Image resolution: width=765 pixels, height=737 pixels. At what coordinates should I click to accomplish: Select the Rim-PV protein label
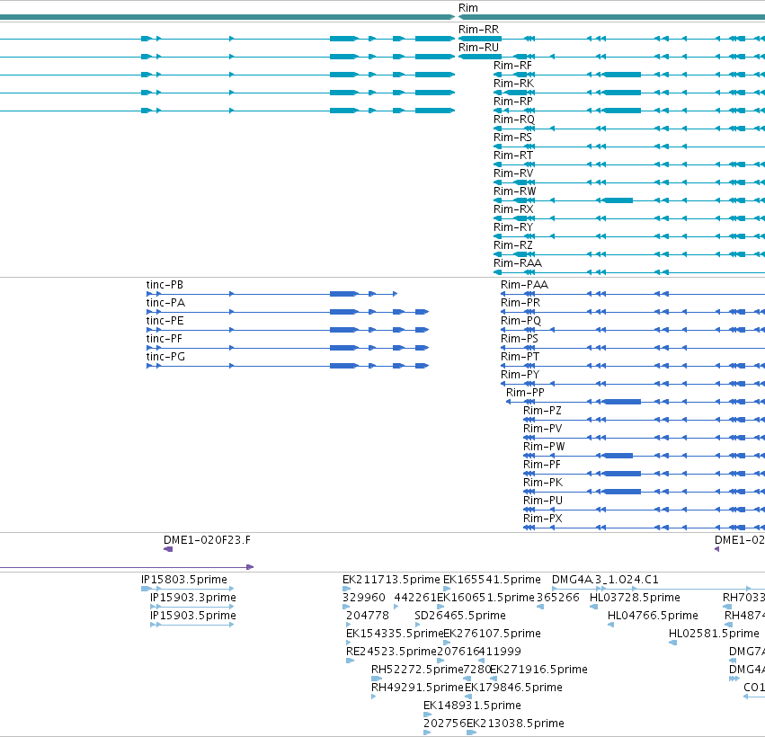(x=543, y=429)
